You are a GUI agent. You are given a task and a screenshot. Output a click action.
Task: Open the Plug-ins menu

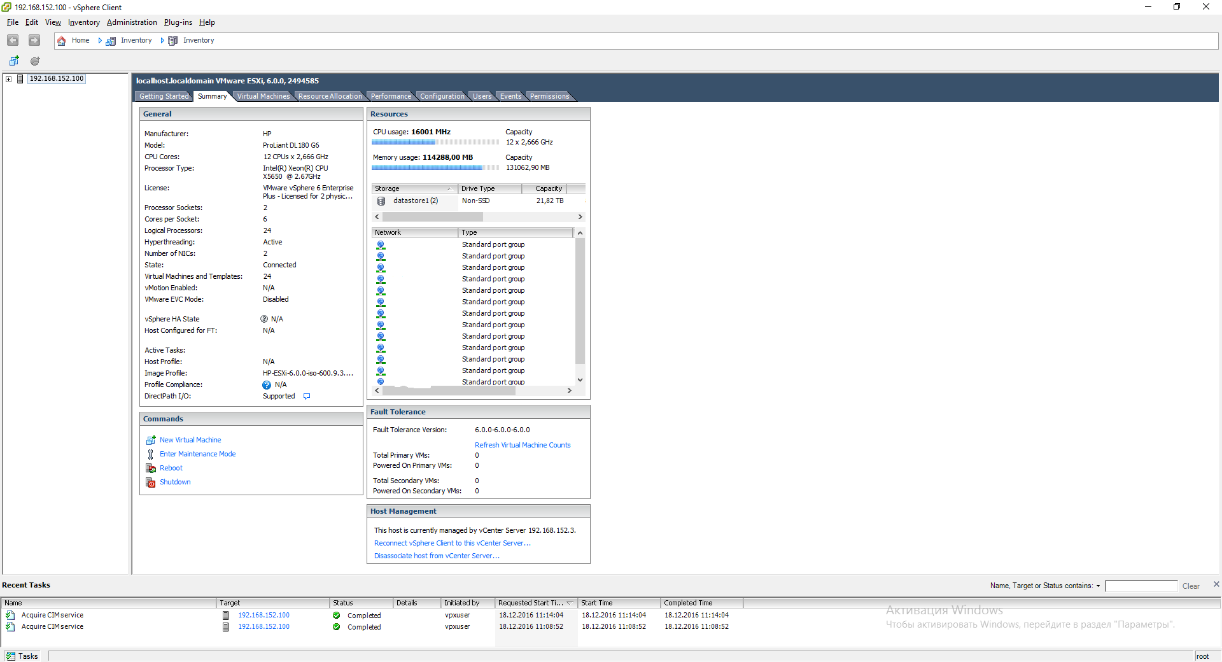[178, 22]
